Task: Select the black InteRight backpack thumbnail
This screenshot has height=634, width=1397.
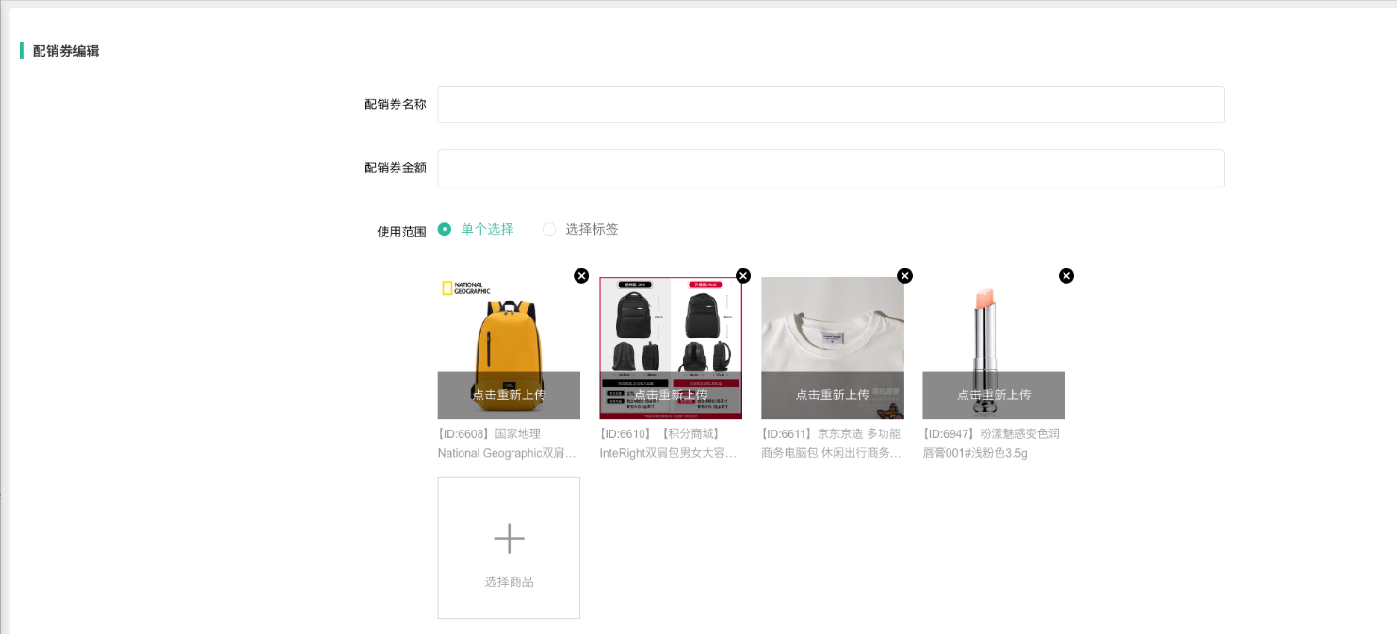Action: point(670,325)
